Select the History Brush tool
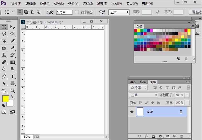Viewport: 202px width, 140px height. click(x=13, y=55)
